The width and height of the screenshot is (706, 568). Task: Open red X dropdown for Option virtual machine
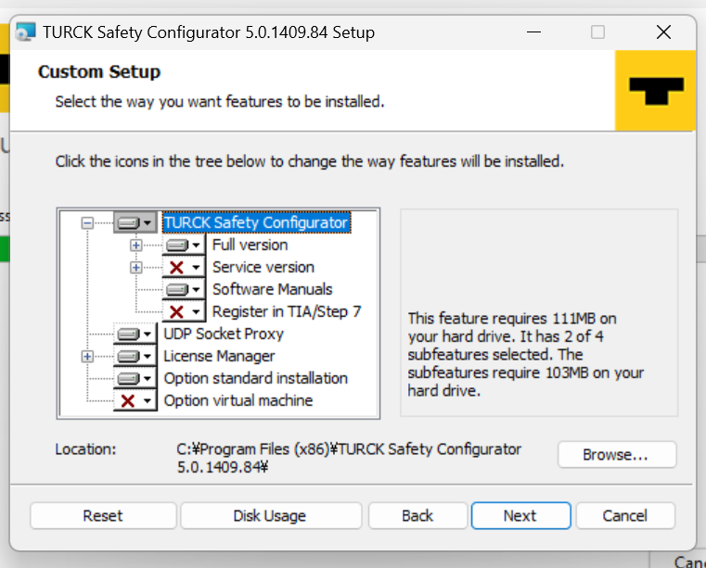tap(135, 400)
